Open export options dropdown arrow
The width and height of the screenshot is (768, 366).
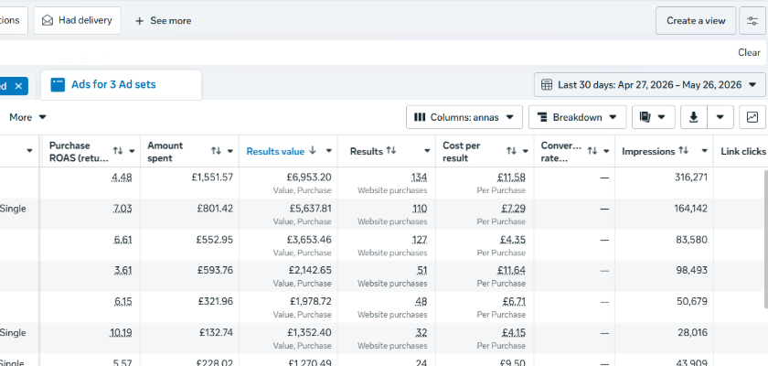[x=720, y=117]
